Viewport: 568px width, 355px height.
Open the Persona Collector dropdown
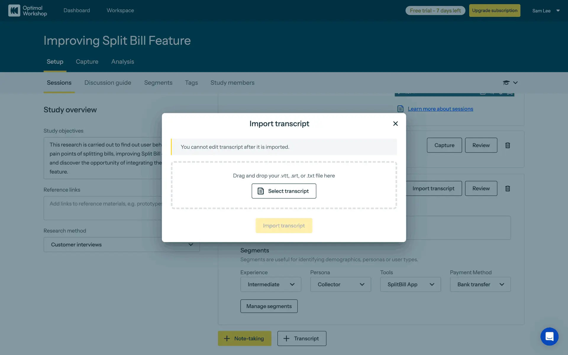click(341, 284)
